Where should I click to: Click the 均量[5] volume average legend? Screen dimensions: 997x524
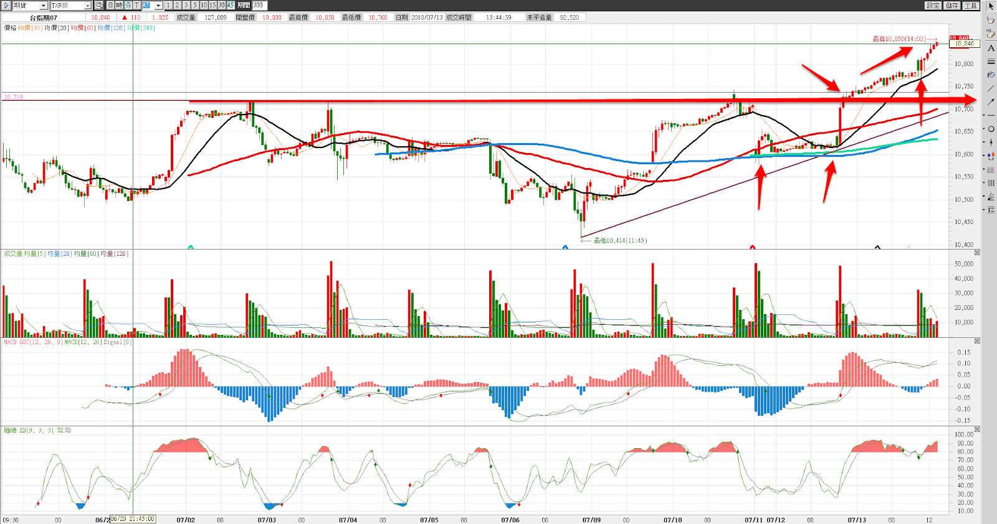(x=35, y=253)
